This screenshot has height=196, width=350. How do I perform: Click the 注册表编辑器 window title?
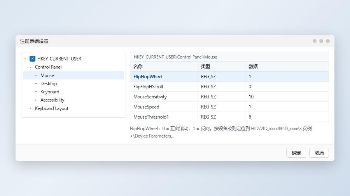[34, 41]
